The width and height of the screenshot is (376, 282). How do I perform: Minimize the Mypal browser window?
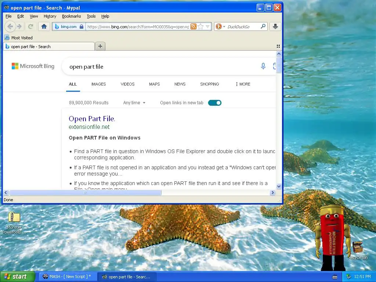260,8
